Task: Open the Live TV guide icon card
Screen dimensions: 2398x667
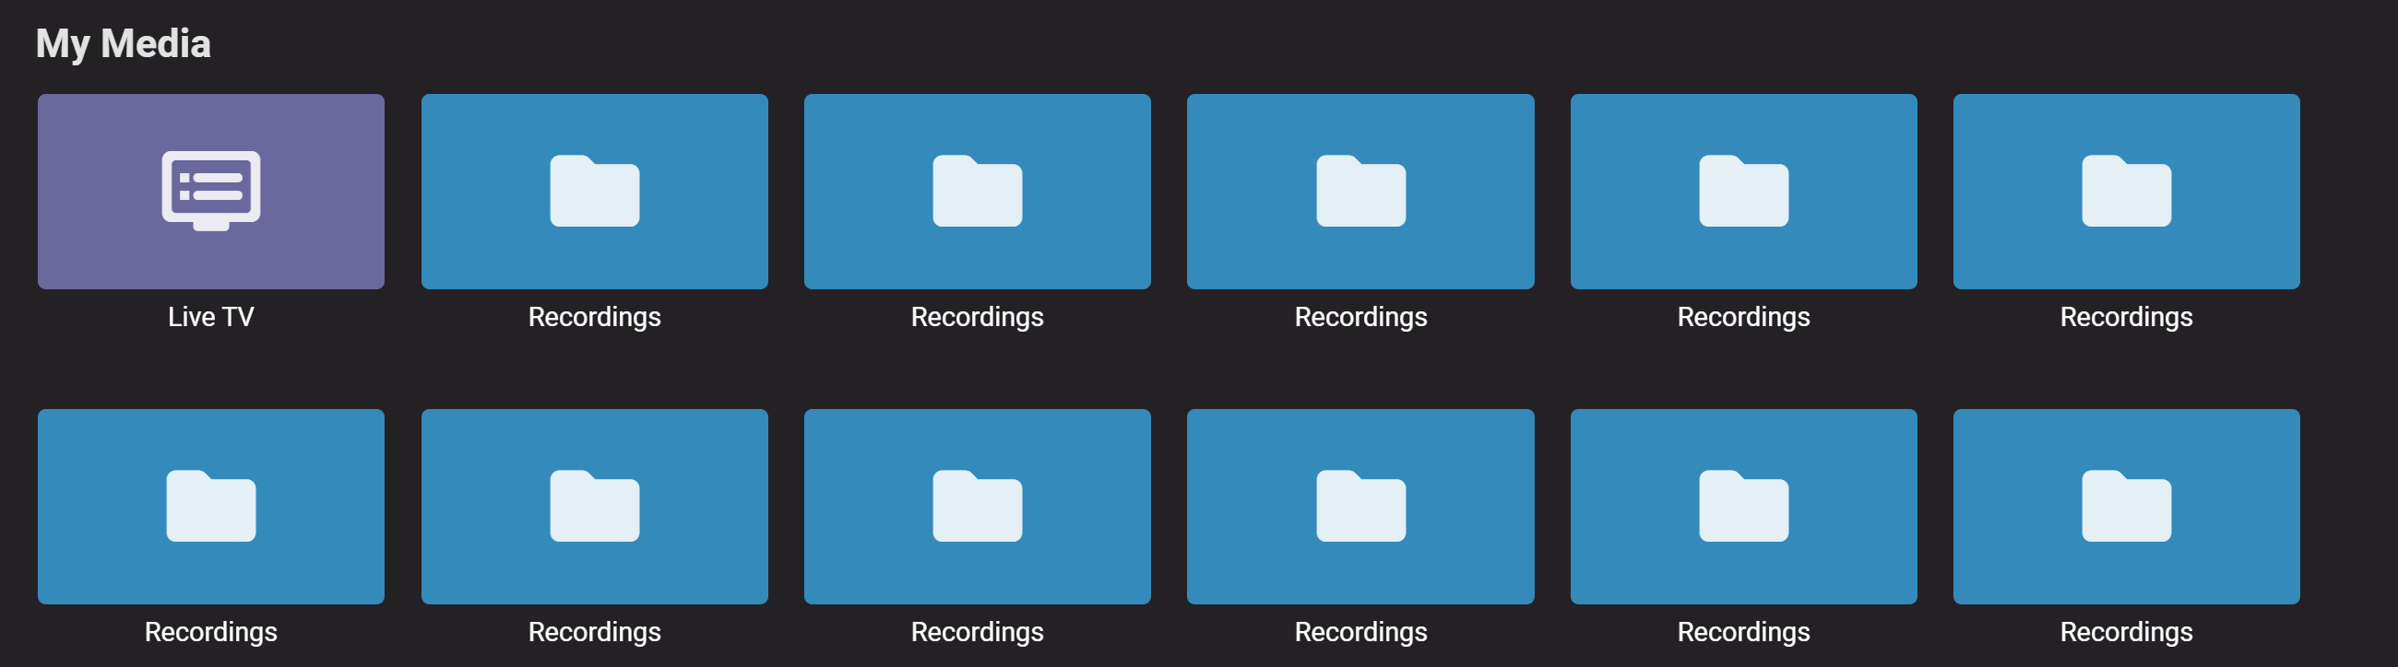Action: click(210, 191)
